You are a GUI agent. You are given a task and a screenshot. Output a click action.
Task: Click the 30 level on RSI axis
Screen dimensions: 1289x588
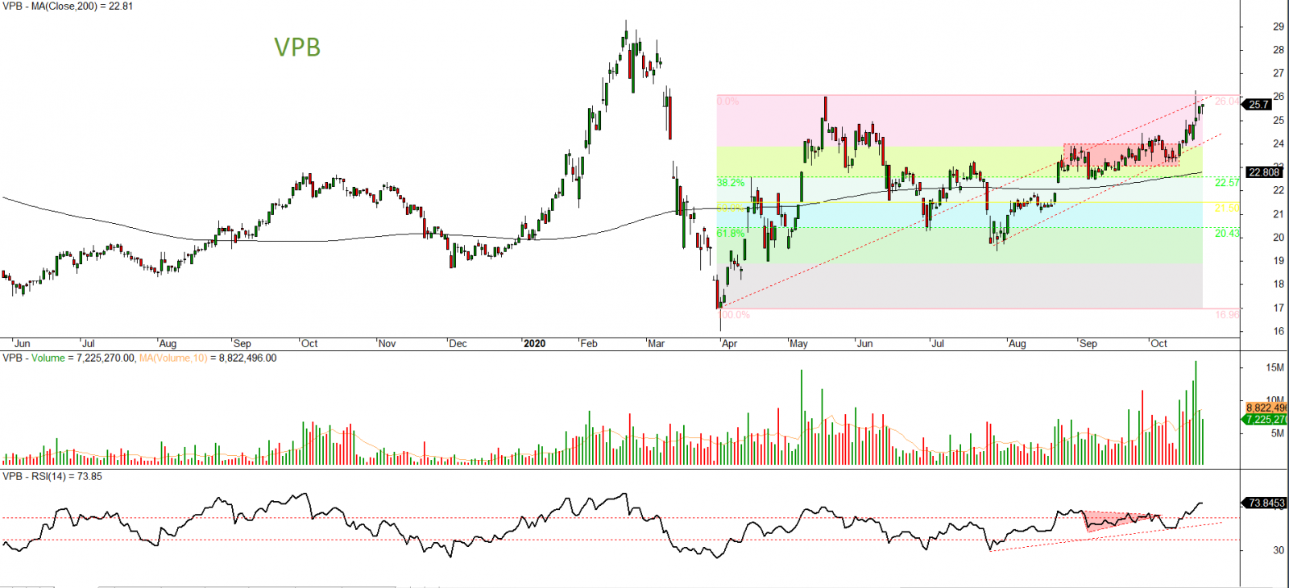click(x=1279, y=551)
